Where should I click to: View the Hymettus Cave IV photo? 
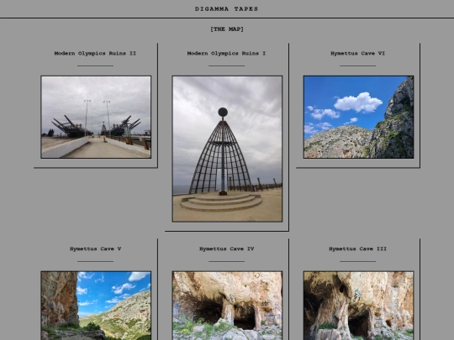(x=227, y=306)
